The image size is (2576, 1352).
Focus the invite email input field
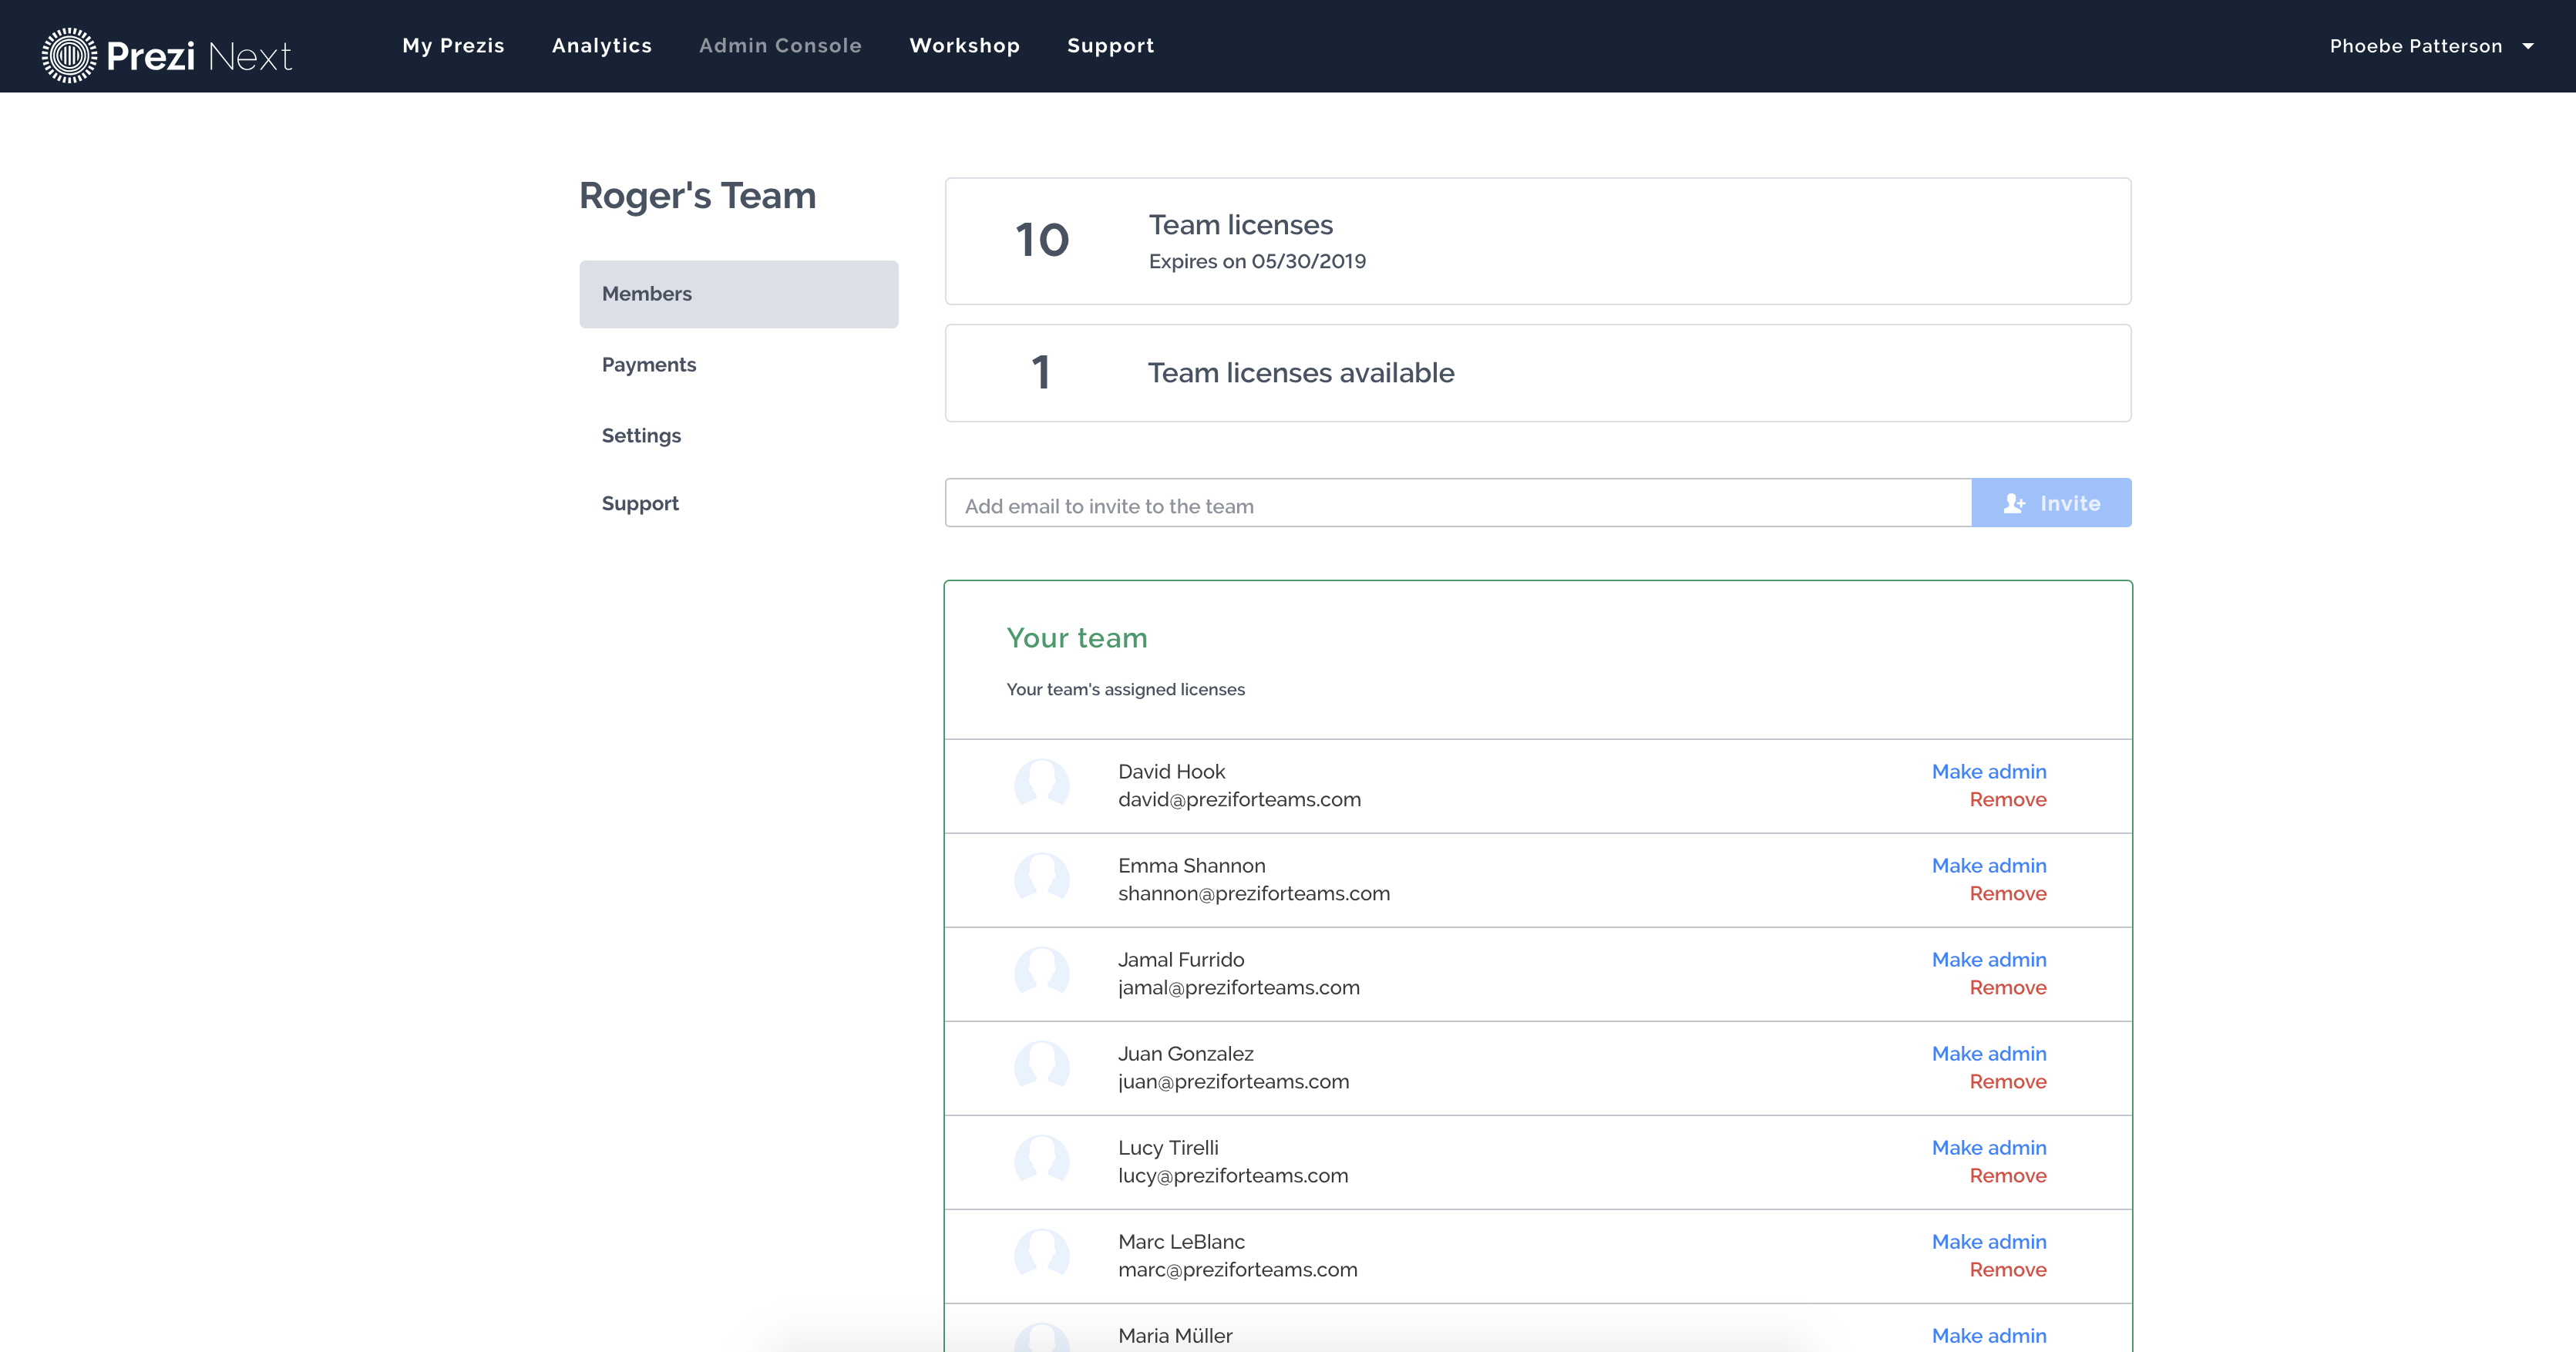[x=1457, y=505]
